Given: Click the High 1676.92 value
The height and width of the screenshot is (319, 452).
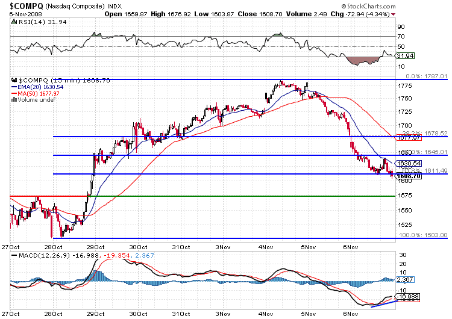Looking at the screenshot, I should click(x=171, y=14).
